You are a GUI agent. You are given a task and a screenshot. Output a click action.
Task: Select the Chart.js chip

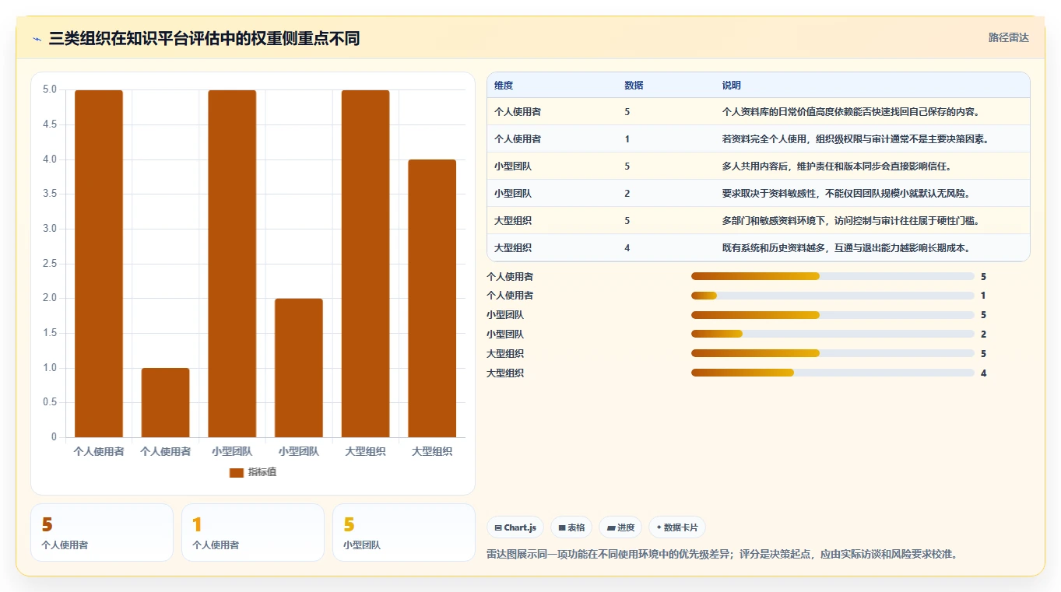pos(515,527)
